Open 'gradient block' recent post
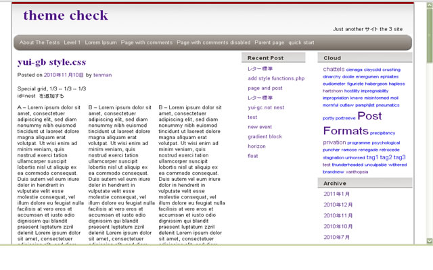 (x=265, y=136)
